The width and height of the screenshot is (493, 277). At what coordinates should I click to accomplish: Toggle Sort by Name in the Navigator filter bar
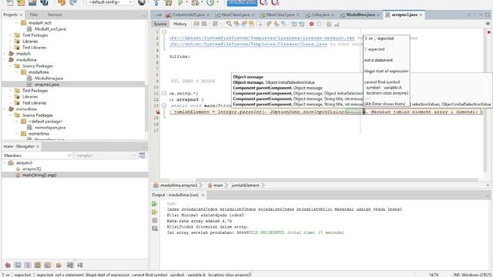tap(70, 265)
